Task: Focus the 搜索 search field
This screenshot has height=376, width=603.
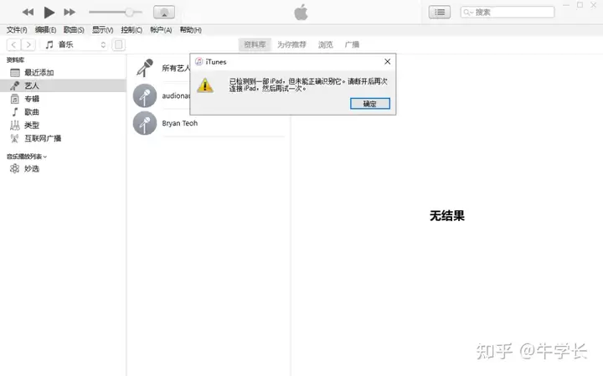Action: (508, 13)
